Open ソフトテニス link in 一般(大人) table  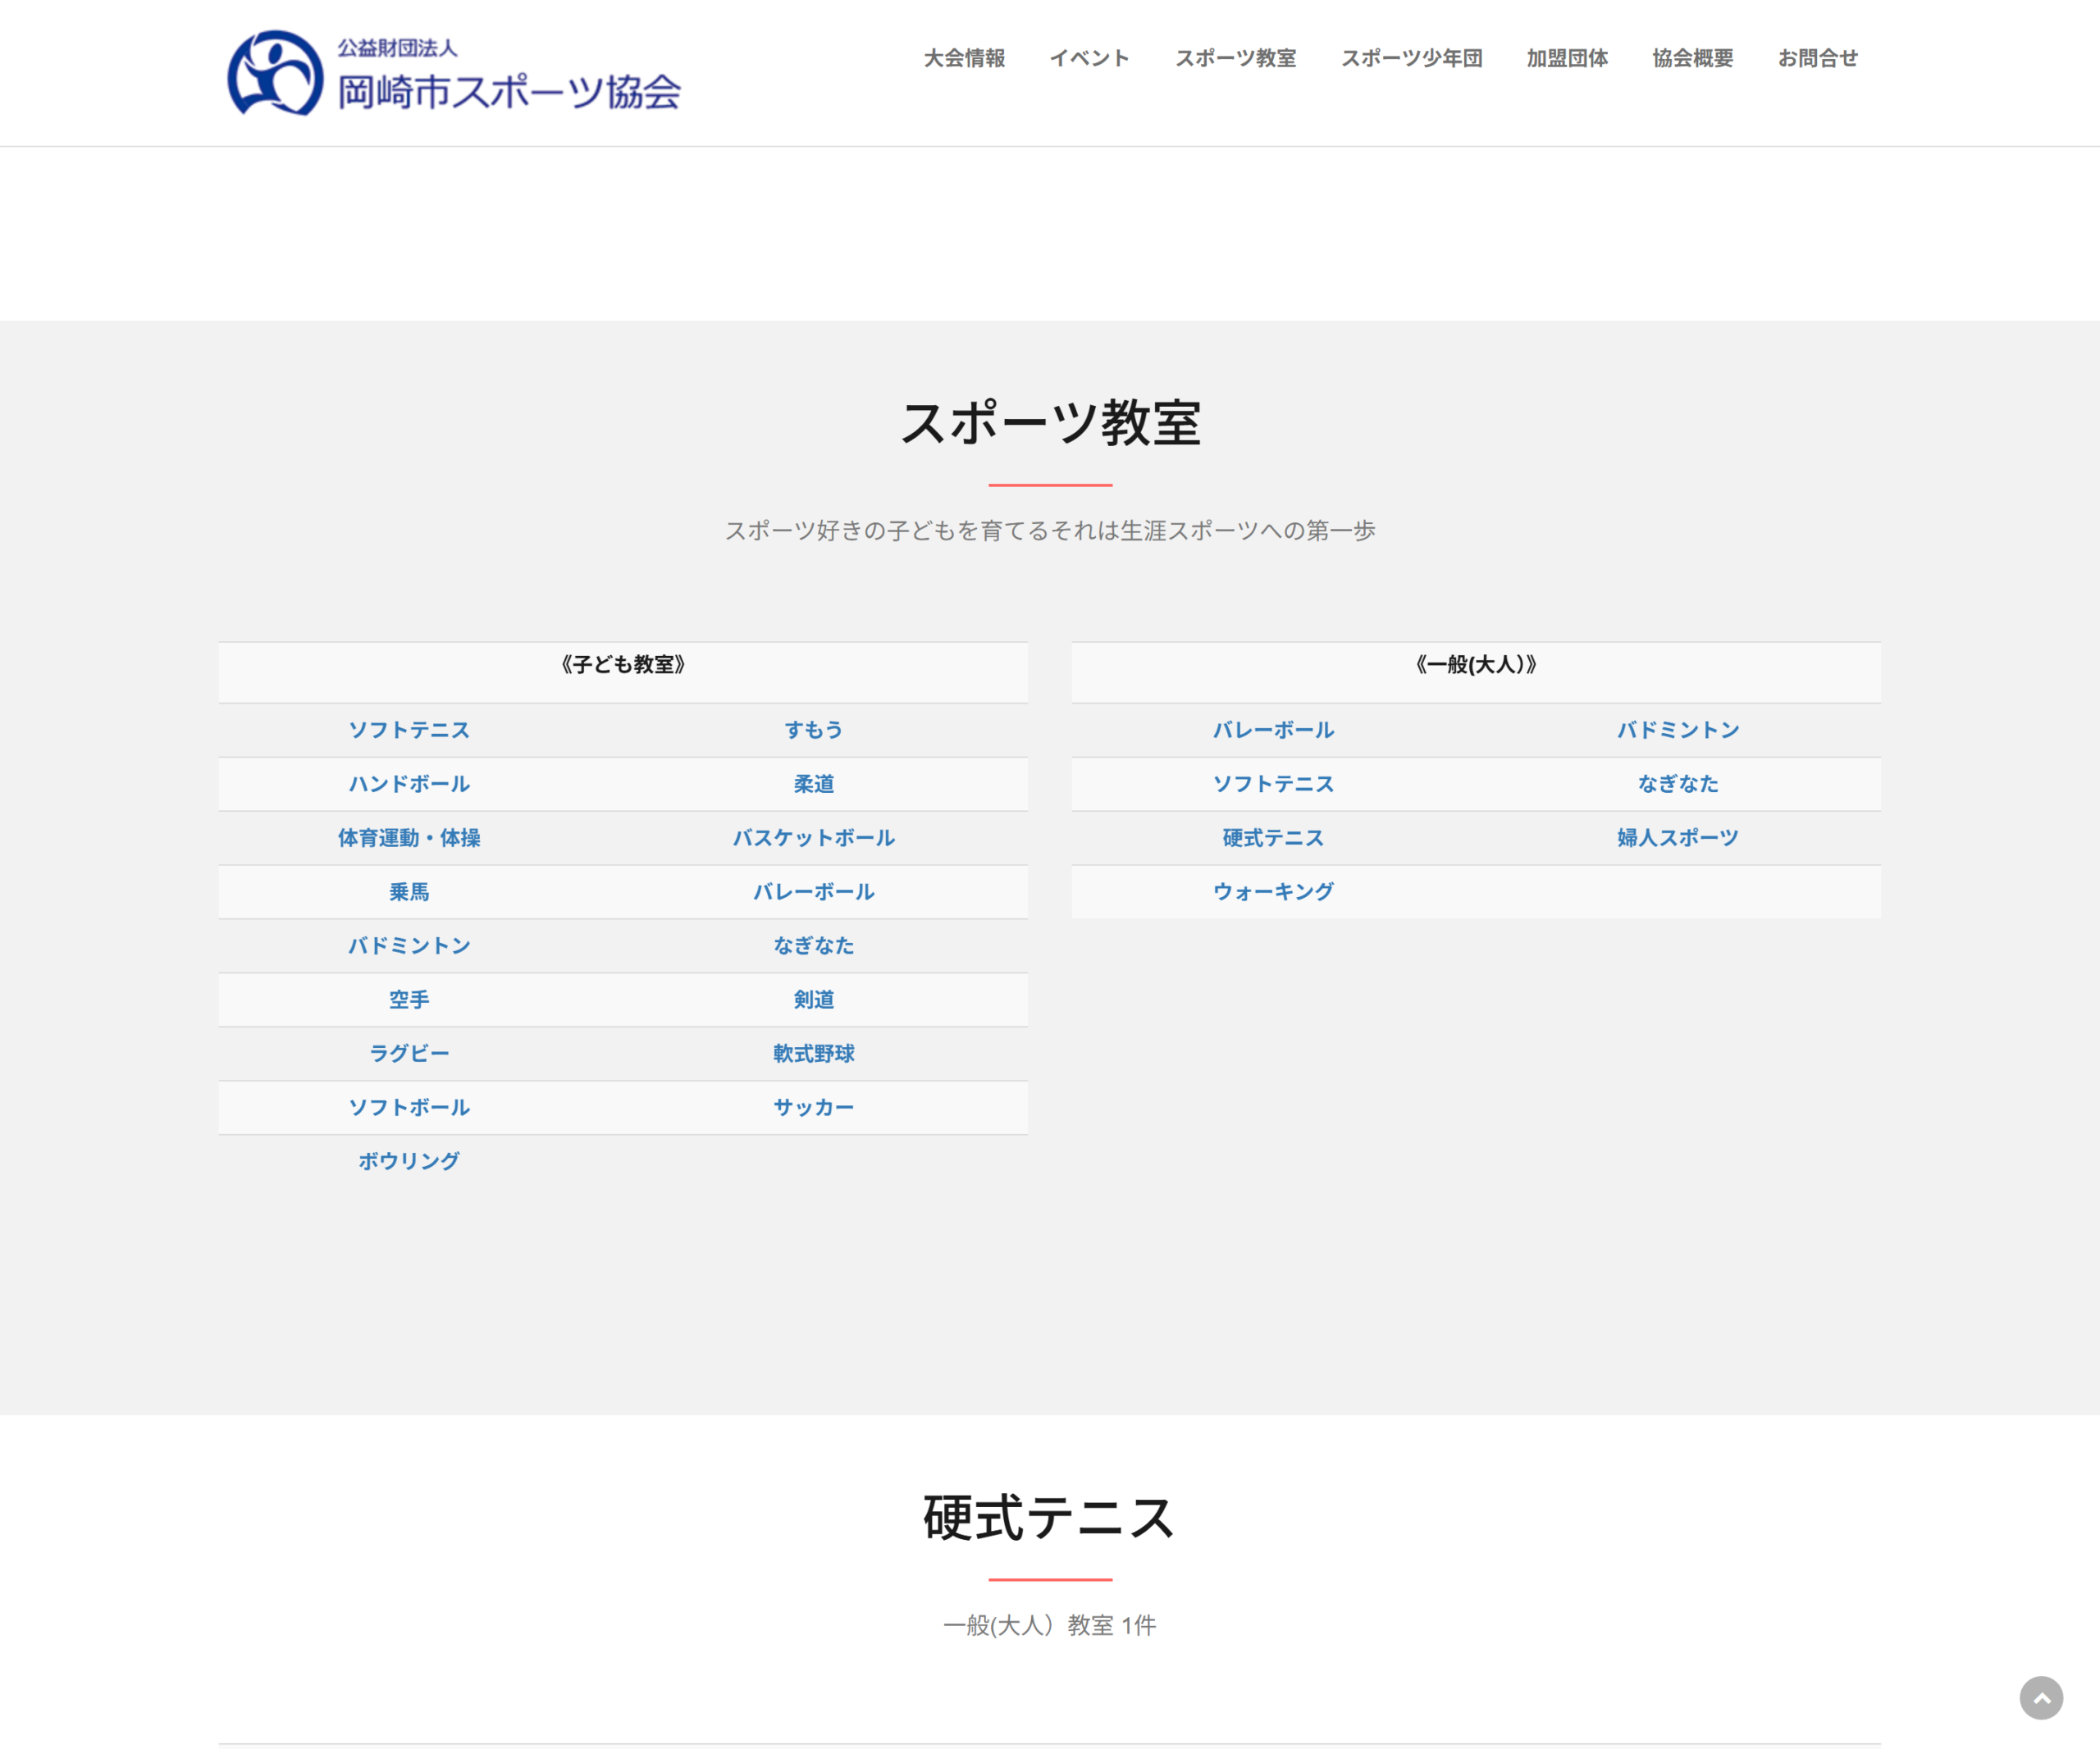point(1273,784)
